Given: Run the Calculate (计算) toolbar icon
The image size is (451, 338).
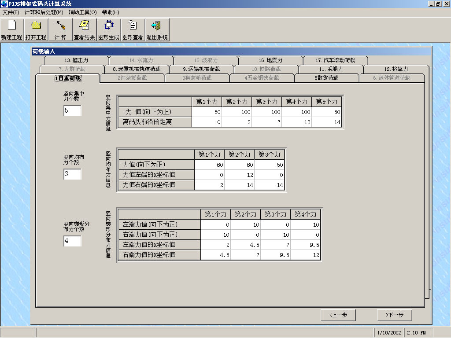Looking at the screenshot, I should tap(60, 29).
